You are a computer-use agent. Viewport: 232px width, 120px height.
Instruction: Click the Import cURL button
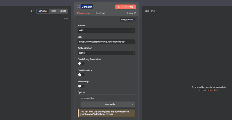[127, 20]
